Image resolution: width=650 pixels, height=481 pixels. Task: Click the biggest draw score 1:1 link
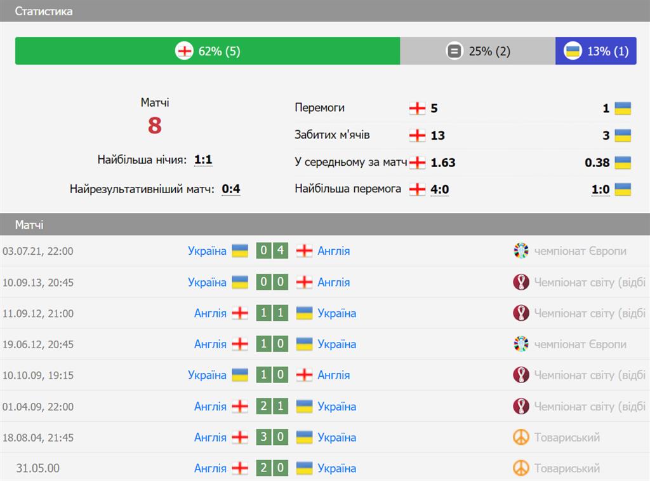(x=203, y=160)
